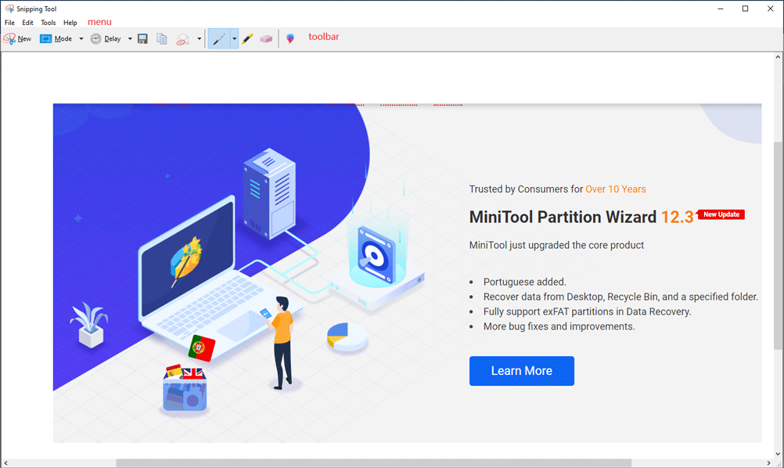Click the vertical scrollbar thumb
The height and width of the screenshot is (468, 784).
[778, 245]
